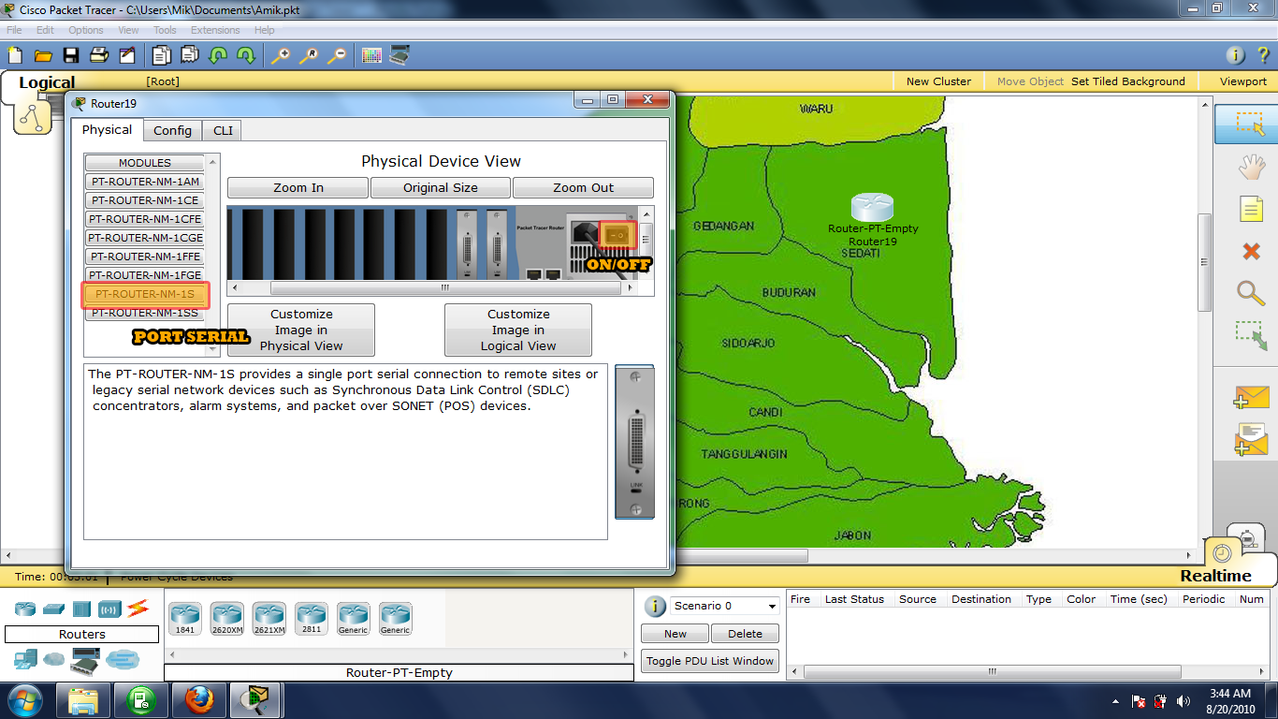Open a file using folder icon
Viewport: 1278px width, 719px height.
pyautogui.click(x=43, y=55)
